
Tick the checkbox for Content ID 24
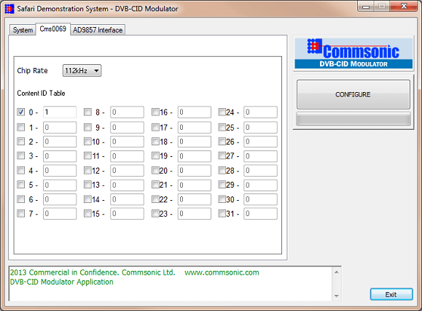coord(222,112)
